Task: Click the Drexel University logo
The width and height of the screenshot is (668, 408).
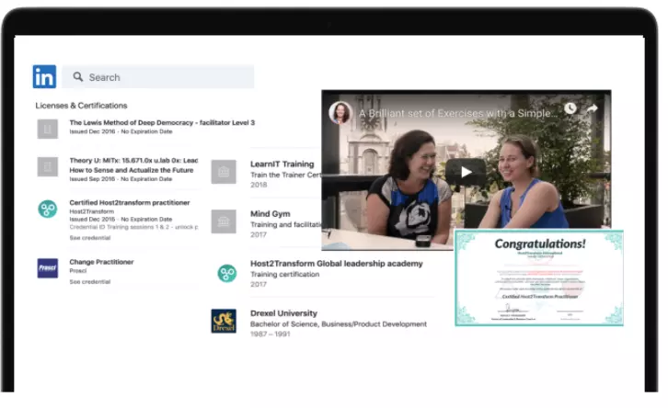Action: pos(224,322)
